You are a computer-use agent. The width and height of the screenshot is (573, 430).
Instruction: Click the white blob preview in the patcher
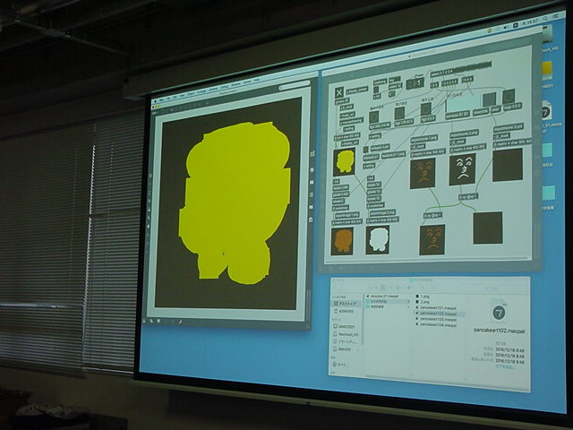tap(378, 240)
